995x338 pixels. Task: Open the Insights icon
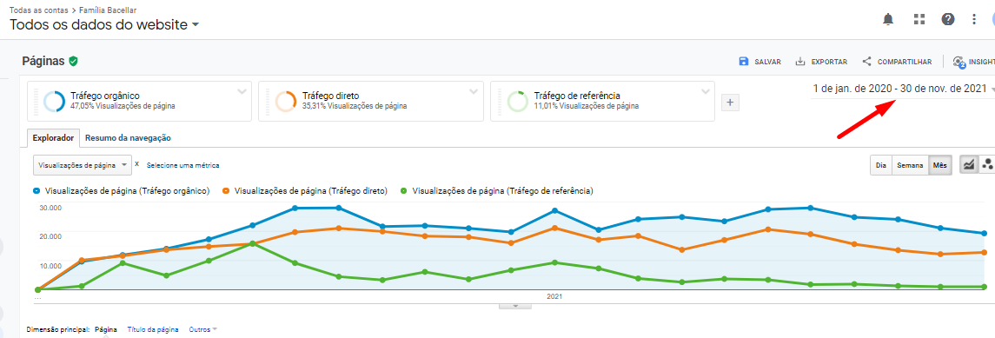(x=959, y=62)
